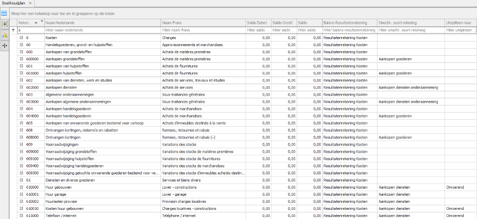The width and height of the screenshot is (477, 219).
Task: Select cell Loyer - garage
Action: click(203, 194)
